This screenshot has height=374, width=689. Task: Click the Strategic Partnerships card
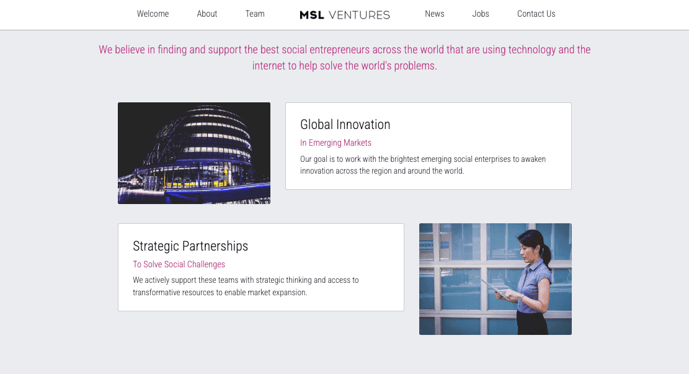point(260,267)
